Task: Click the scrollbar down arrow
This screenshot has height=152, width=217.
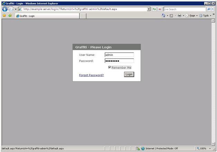Action: tap(213, 144)
